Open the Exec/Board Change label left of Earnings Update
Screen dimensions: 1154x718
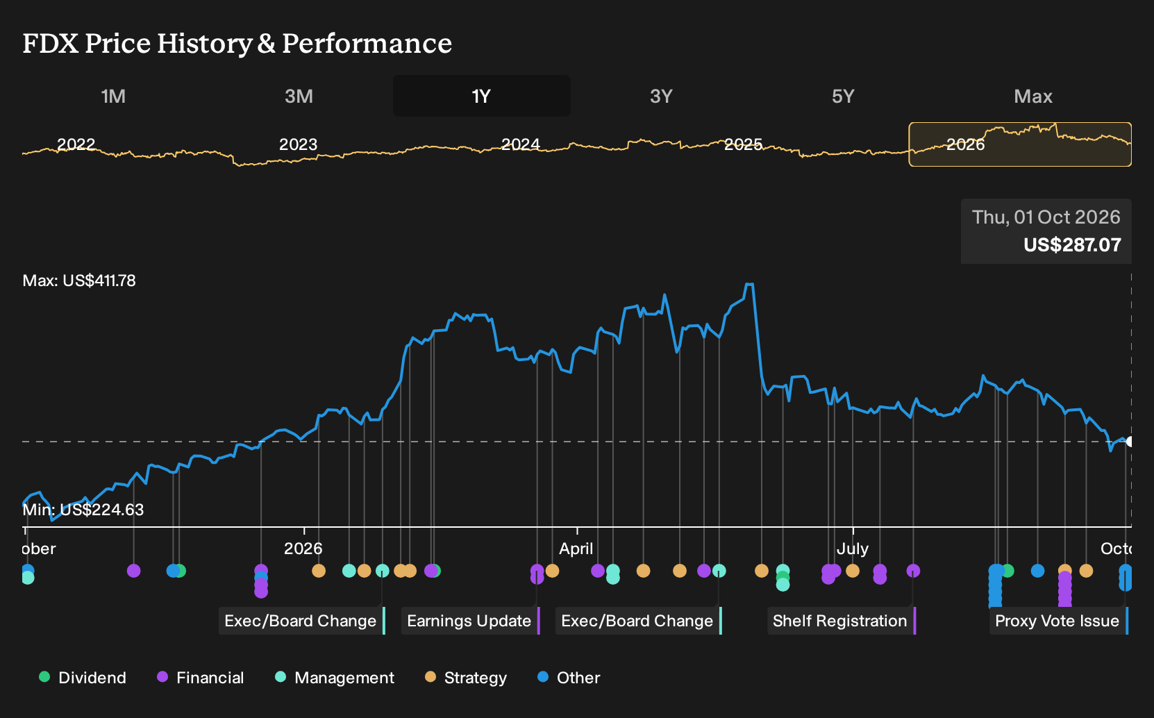point(302,621)
